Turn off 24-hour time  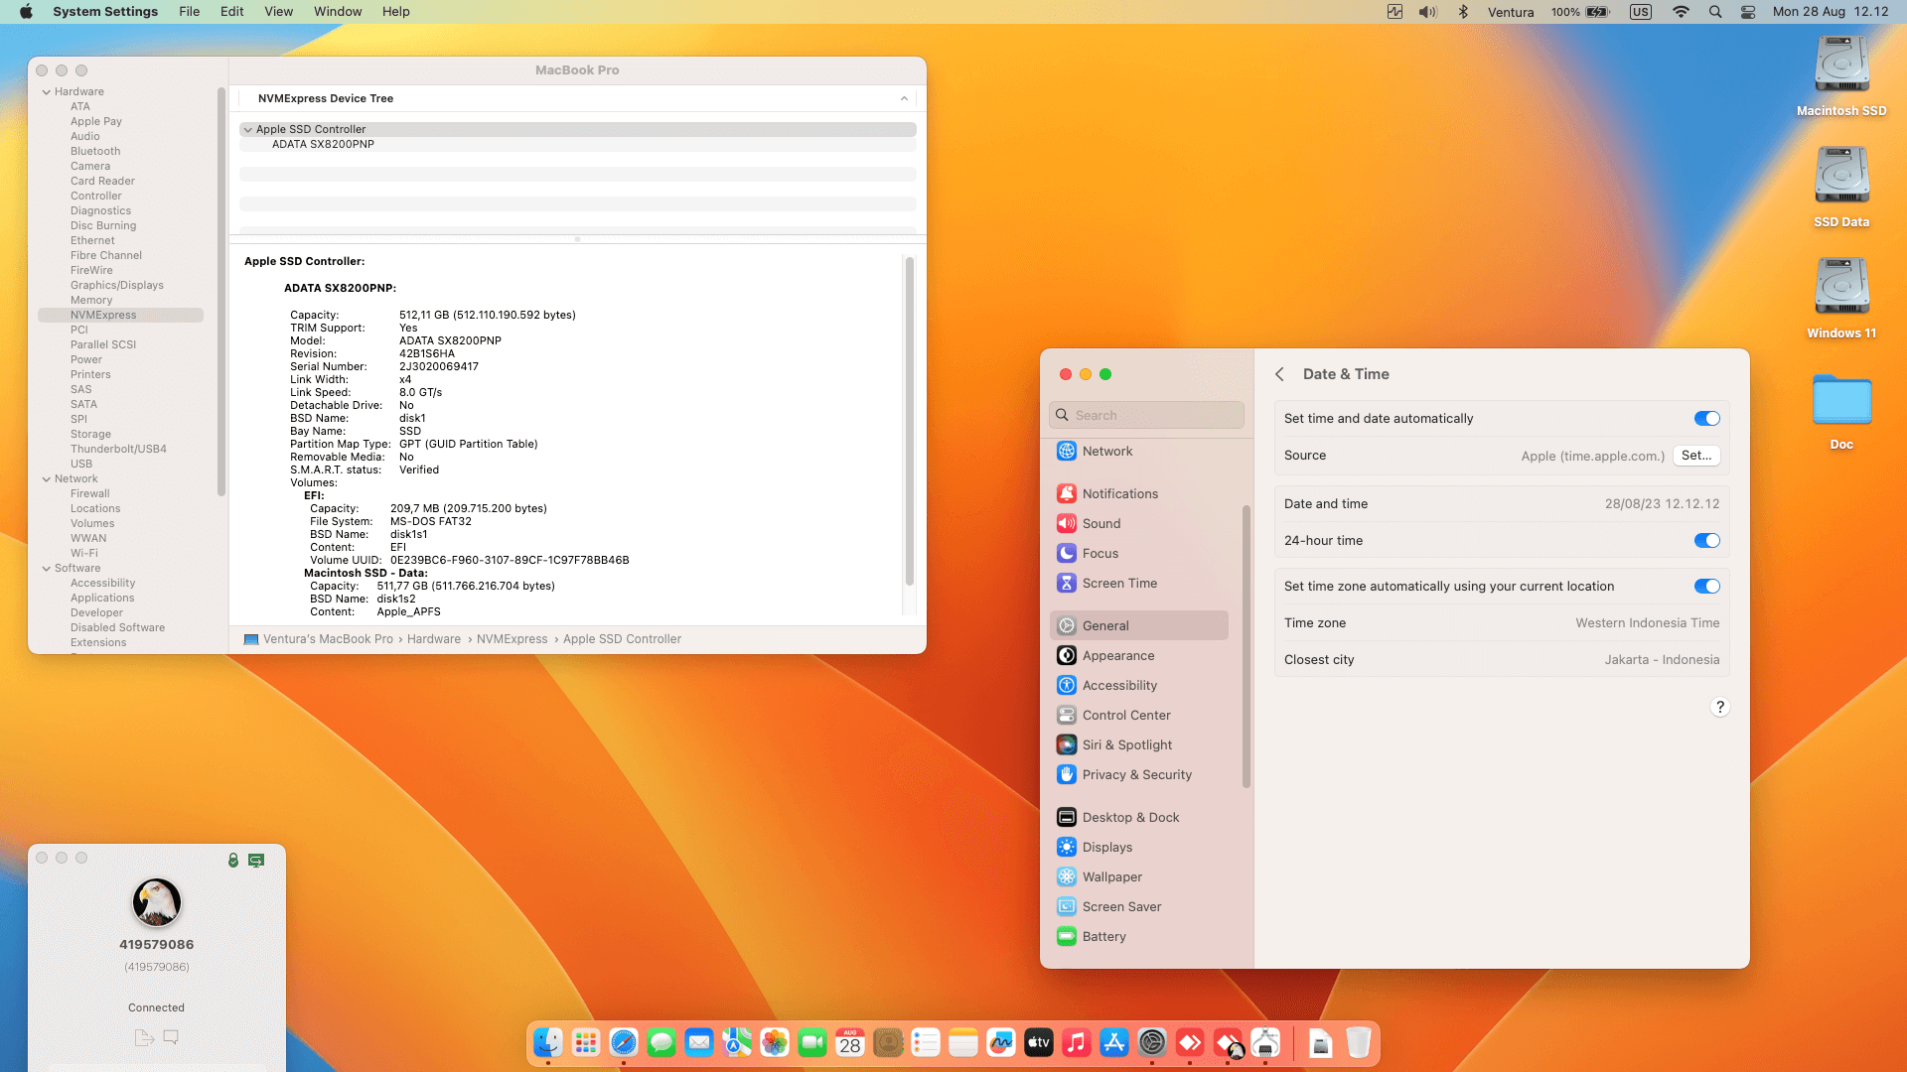(1707, 540)
